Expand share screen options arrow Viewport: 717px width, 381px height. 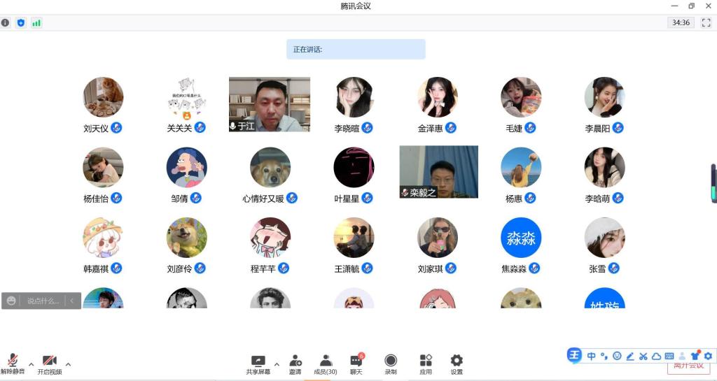tap(277, 364)
